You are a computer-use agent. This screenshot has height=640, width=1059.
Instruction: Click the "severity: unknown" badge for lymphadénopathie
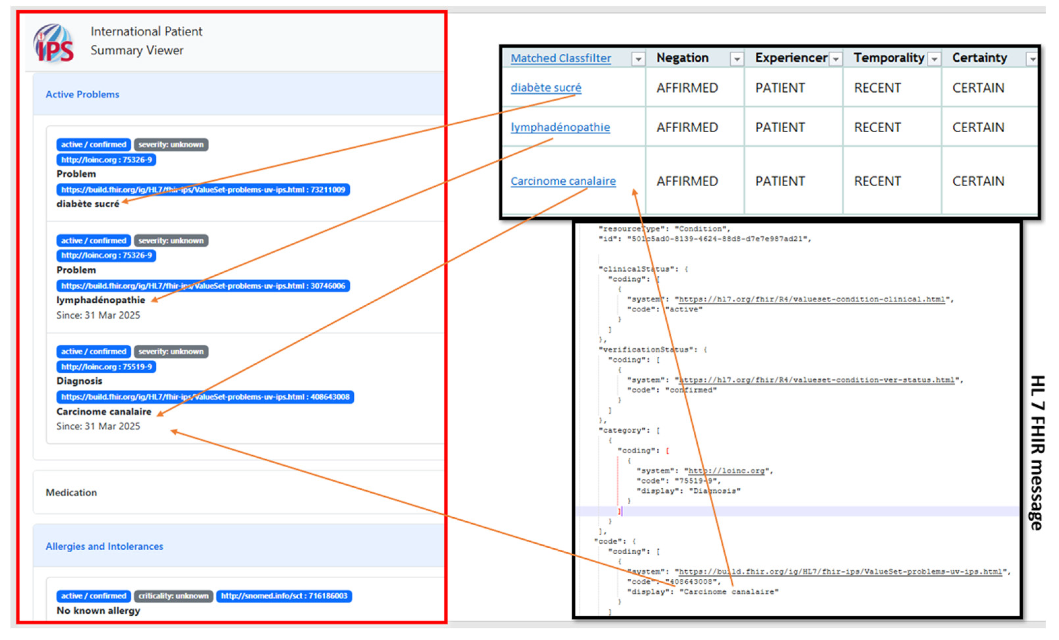[171, 241]
